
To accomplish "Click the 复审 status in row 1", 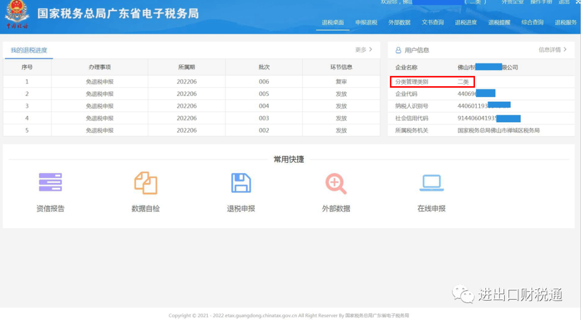I will point(341,82).
